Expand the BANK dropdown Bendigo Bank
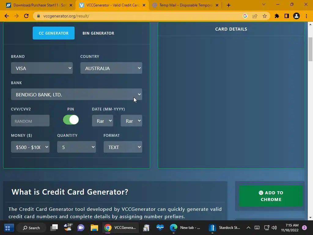 (x=76, y=94)
